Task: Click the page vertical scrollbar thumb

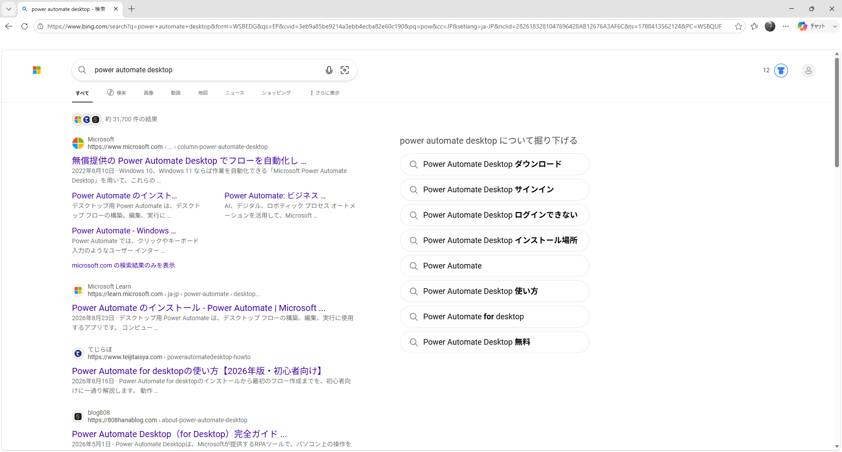Action: (837, 112)
